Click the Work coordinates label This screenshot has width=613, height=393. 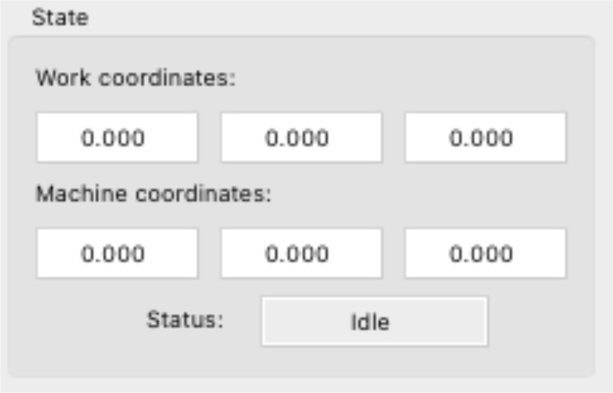[135, 78]
